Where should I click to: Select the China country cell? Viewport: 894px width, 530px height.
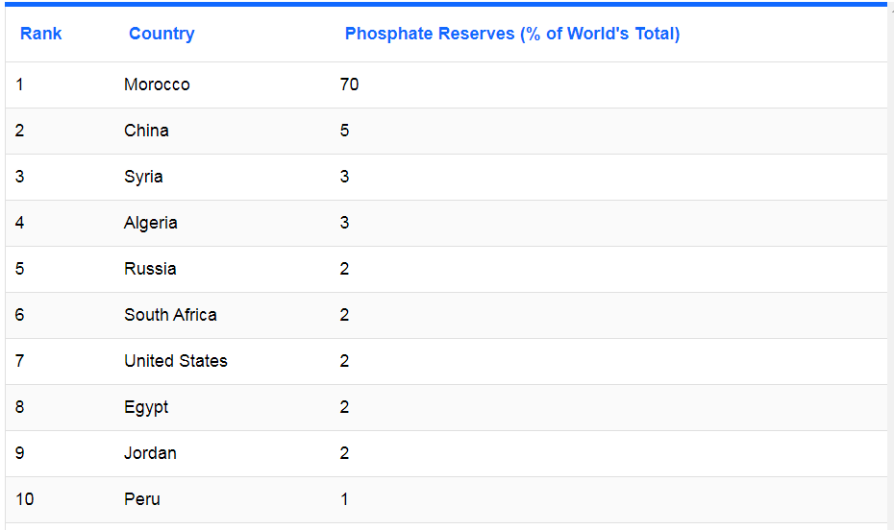[x=146, y=131]
